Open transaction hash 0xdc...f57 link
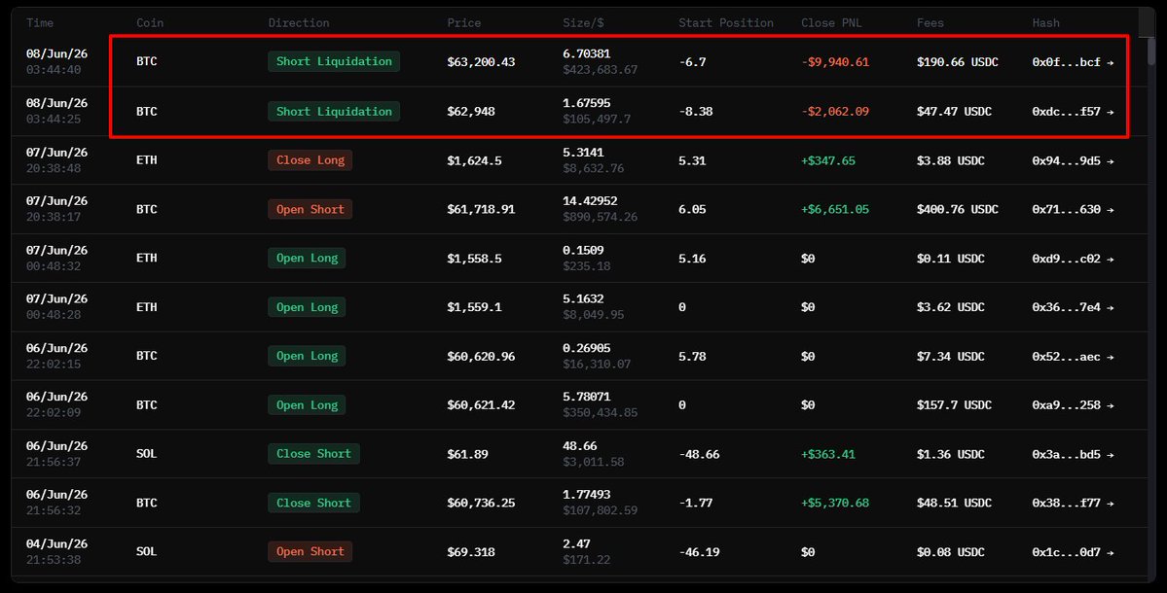Screen dimensions: 1167x593 (x=1073, y=112)
